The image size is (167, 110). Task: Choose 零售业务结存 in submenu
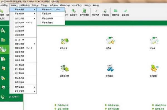click(x=51, y=18)
